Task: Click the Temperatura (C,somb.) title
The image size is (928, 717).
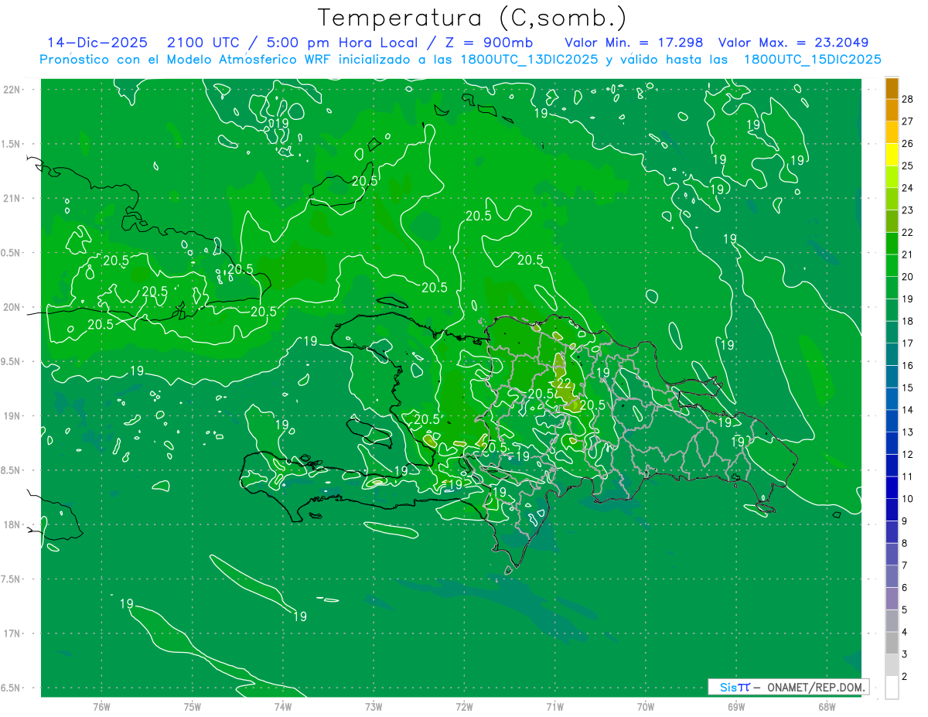Action: pyautogui.click(x=472, y=18)
